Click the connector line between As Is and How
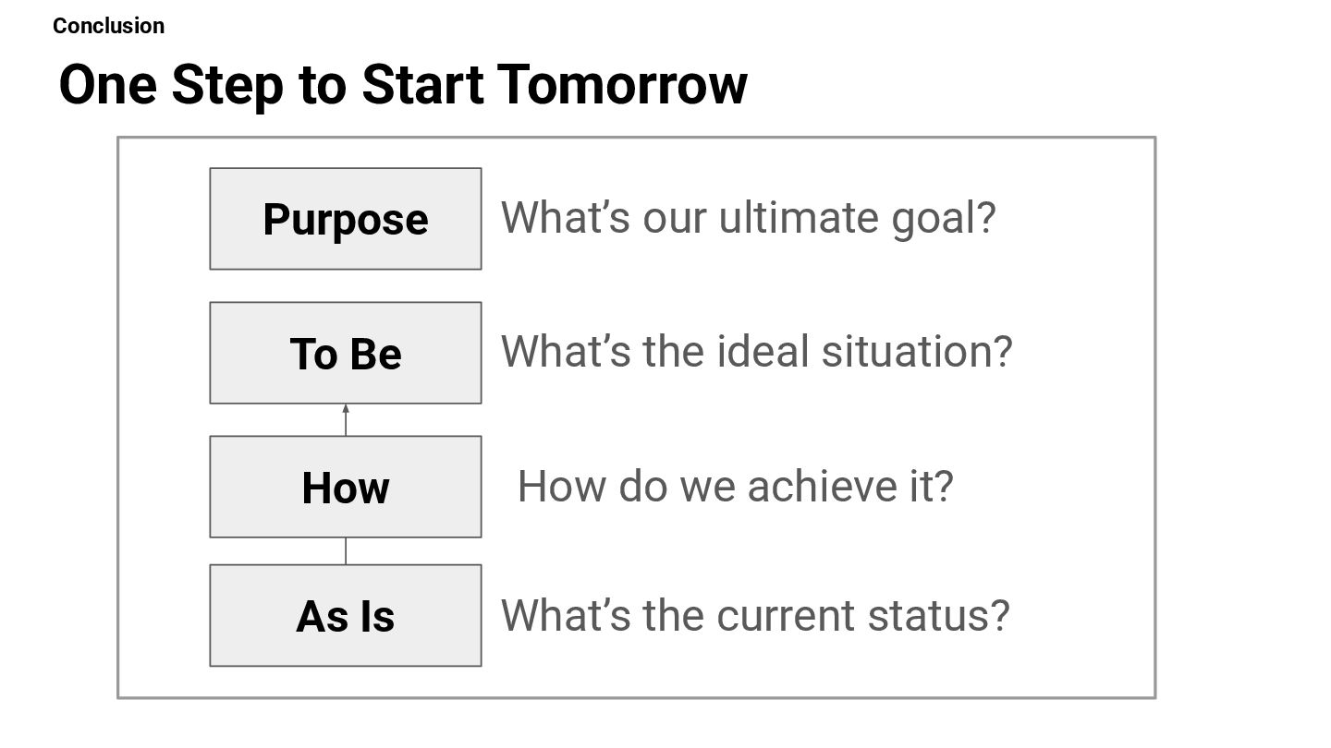1331x748 pixels. point(346,551)
